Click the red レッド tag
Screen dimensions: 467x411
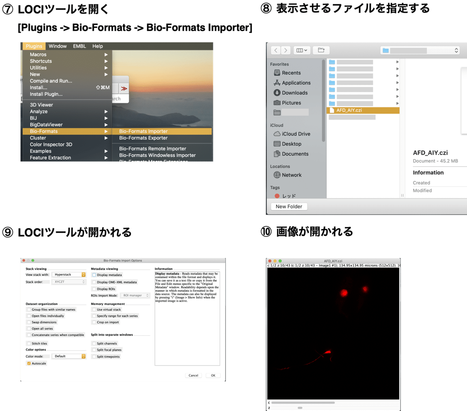coord(285,196)
